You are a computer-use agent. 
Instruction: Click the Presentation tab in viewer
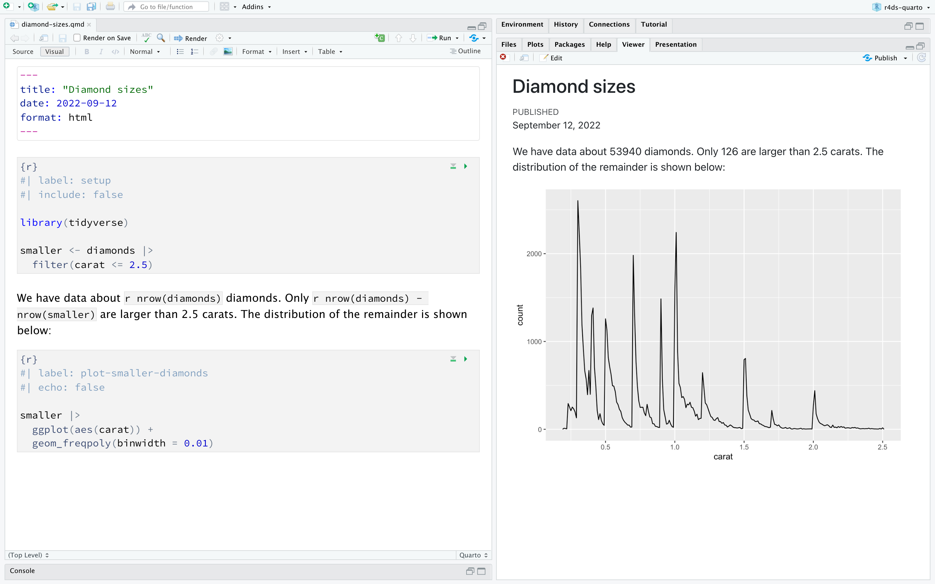point(675,44)
